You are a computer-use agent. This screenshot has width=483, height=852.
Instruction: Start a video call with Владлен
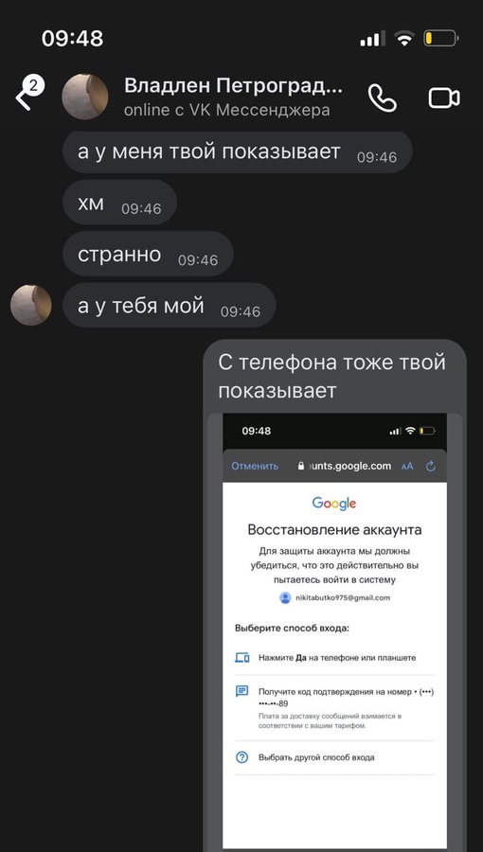tap(444, 98)
